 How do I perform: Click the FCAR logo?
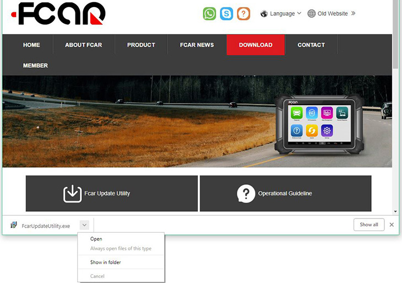pyautogui.click(x=58, y=13)
